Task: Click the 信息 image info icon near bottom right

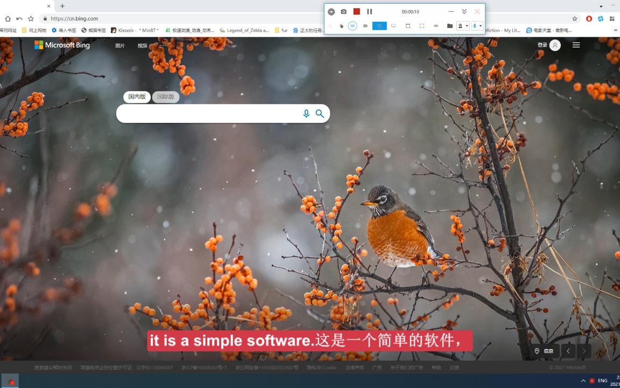Action: [544, 350]
